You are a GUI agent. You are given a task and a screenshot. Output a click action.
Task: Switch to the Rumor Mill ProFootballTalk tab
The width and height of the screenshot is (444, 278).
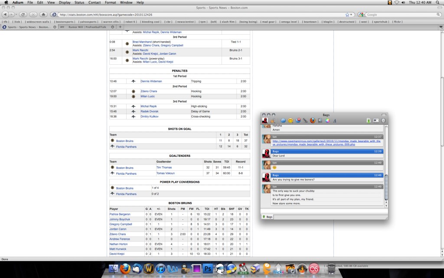pyautogui.click(x=87, y=27)
